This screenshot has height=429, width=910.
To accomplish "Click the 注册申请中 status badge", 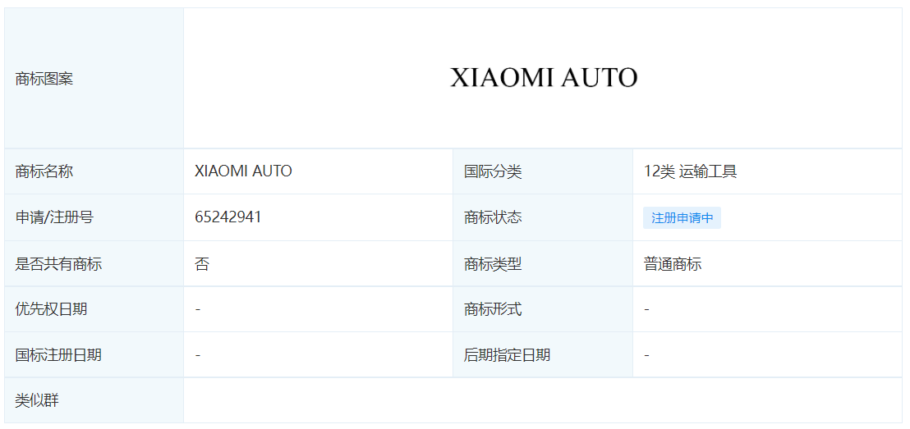I will click(x=682, y=218).
